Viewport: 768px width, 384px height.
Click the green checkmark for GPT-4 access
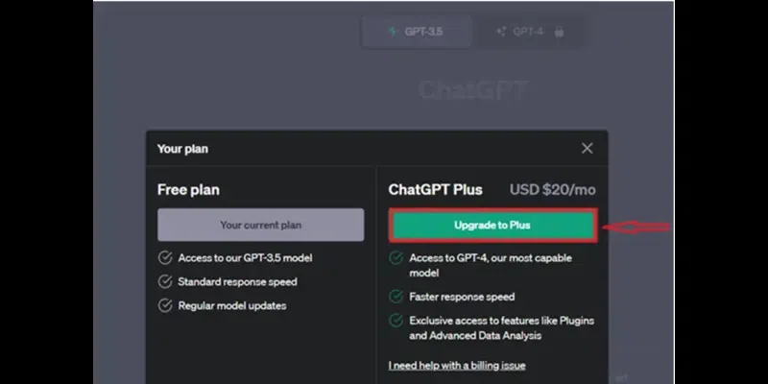tap(396, 258)
